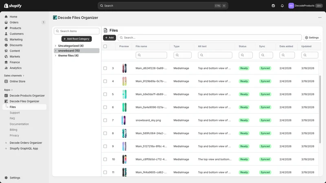Screen dimensions: 326x183
Task: Click the Files search field
Action: point(209,37)
